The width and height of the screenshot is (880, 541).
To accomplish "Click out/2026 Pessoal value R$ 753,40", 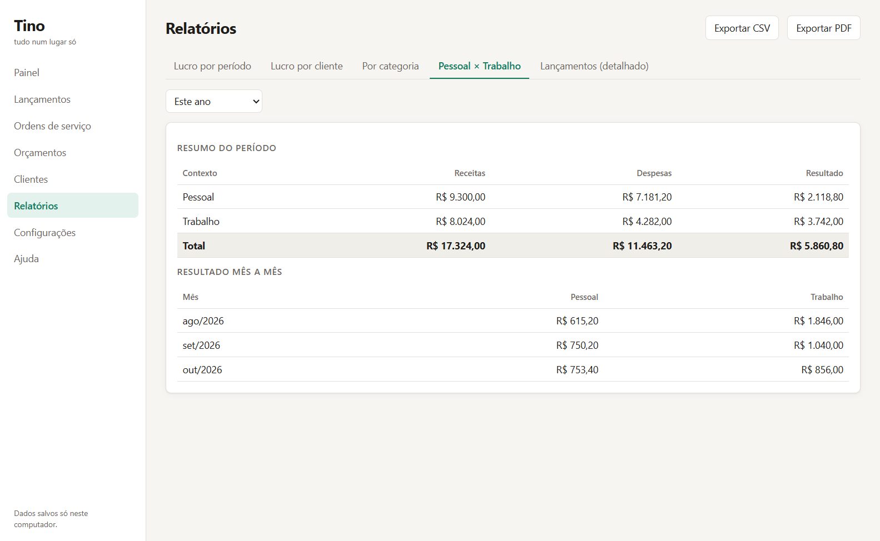I will [577, 370].
